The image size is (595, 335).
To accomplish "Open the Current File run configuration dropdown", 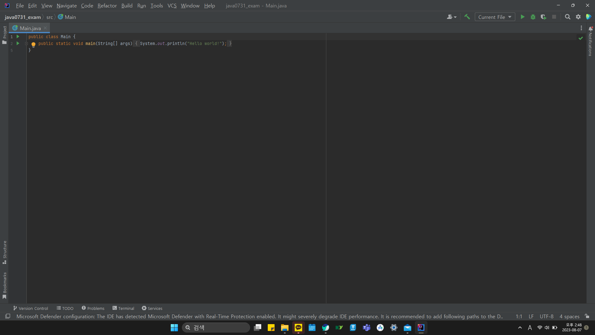I will point(495,17).
